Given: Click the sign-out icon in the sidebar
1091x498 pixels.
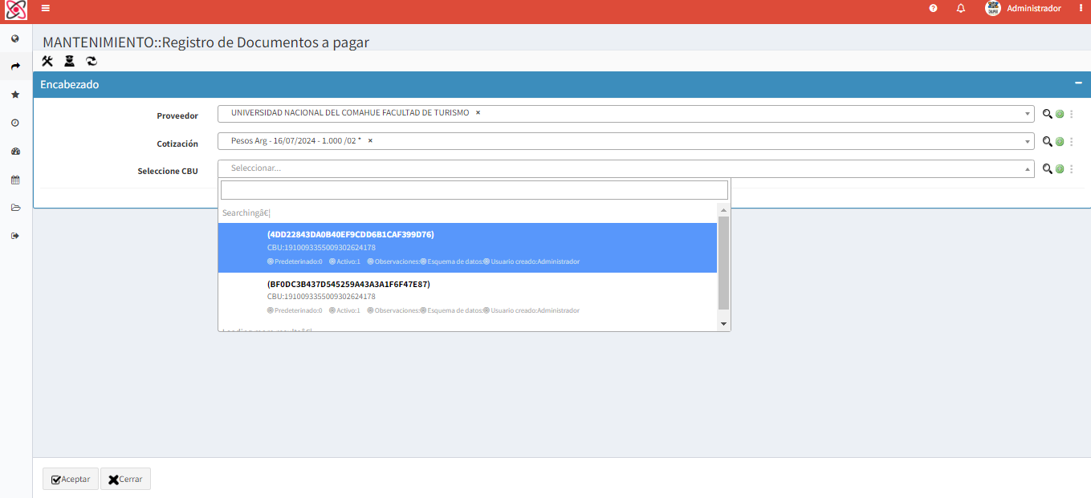Looking at the screenshot, I should pyautogui.click(x=15, y=236).
